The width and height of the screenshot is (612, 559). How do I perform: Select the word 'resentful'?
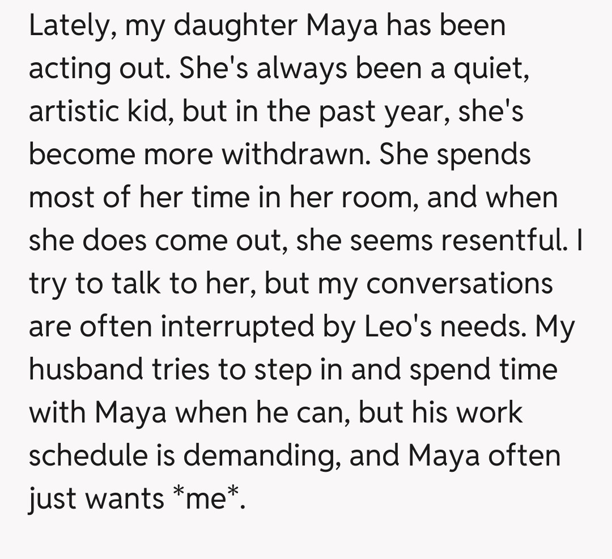point(502,240)
